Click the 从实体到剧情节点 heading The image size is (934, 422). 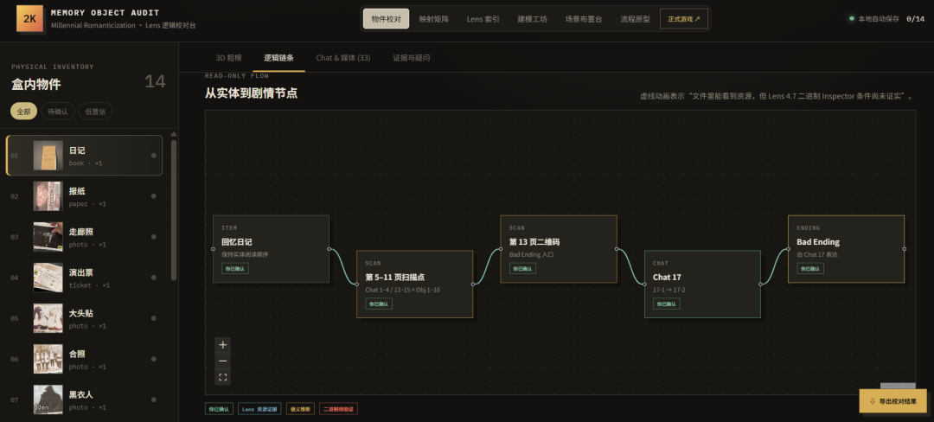click(x=251, y=93)
